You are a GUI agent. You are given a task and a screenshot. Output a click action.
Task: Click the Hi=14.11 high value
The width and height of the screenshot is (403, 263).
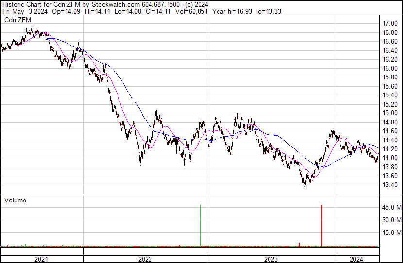(97, 11)
